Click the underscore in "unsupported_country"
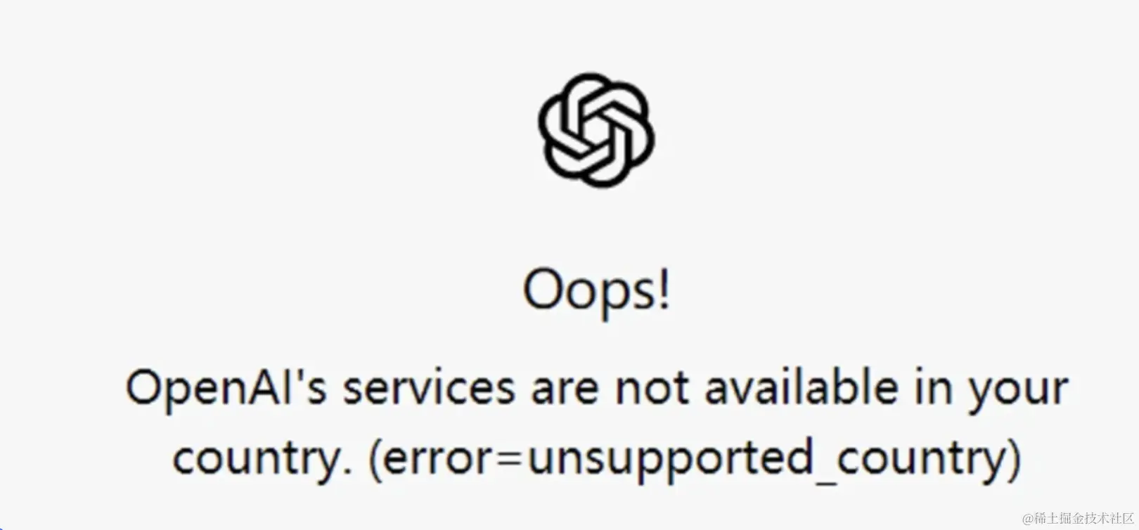This screenshot has width=1139, height=530. click(825, 484)
